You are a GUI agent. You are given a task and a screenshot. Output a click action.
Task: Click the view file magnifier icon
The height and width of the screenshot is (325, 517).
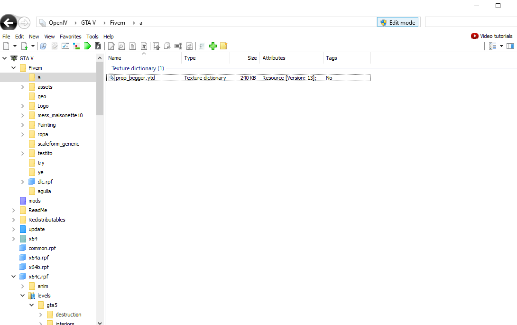coord(122,46)
